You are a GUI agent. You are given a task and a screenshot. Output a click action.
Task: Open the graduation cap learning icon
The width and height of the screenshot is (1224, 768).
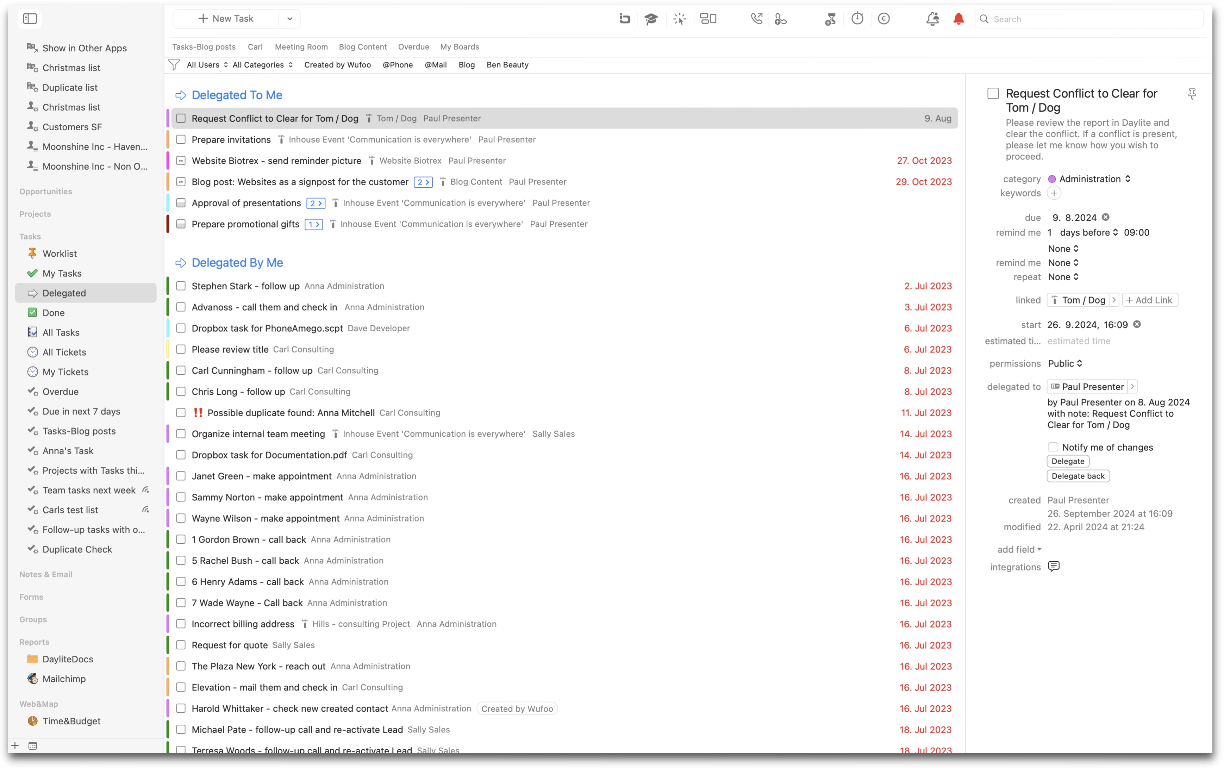point(651,19)
